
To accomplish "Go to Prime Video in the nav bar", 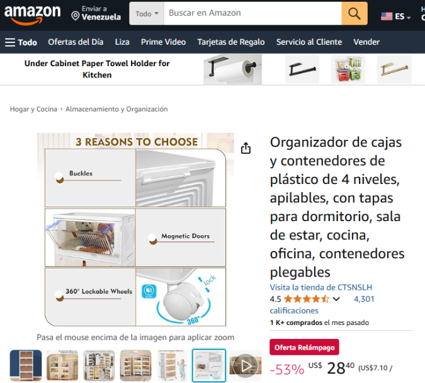I will tap(163, 42).
